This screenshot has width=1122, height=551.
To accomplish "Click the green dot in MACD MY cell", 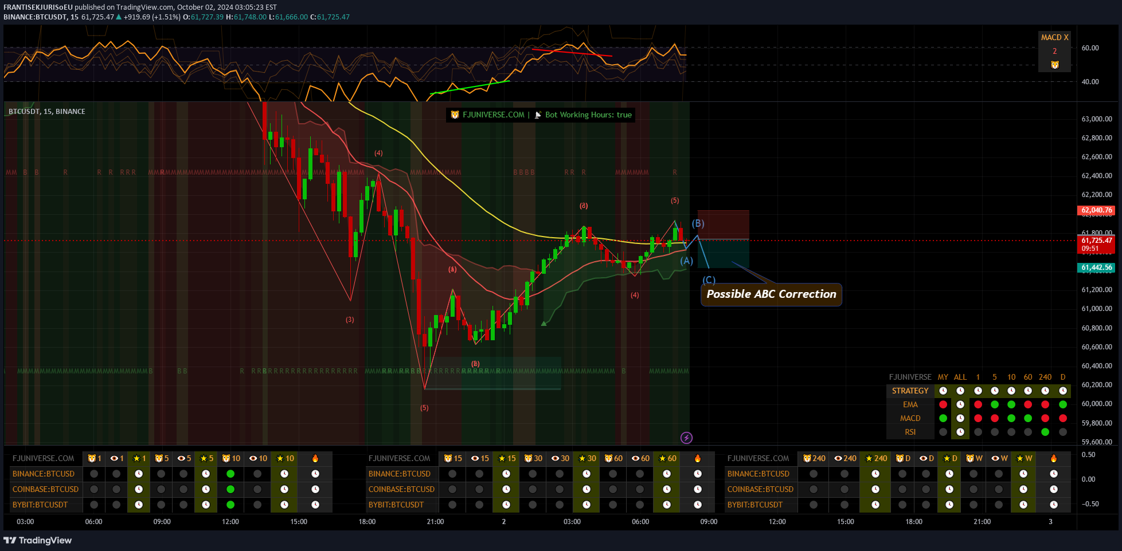I will coord(943,418).
